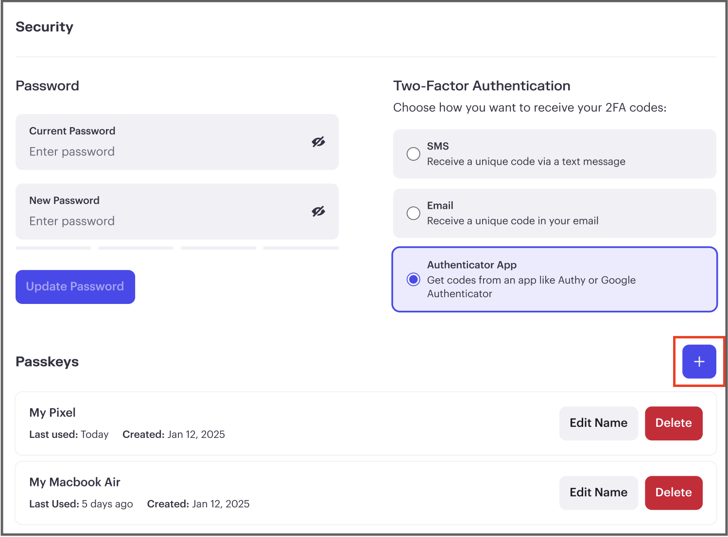Select Authenticator App radio option
Viewport: 728px width, 537px height.
click(413, 279)
